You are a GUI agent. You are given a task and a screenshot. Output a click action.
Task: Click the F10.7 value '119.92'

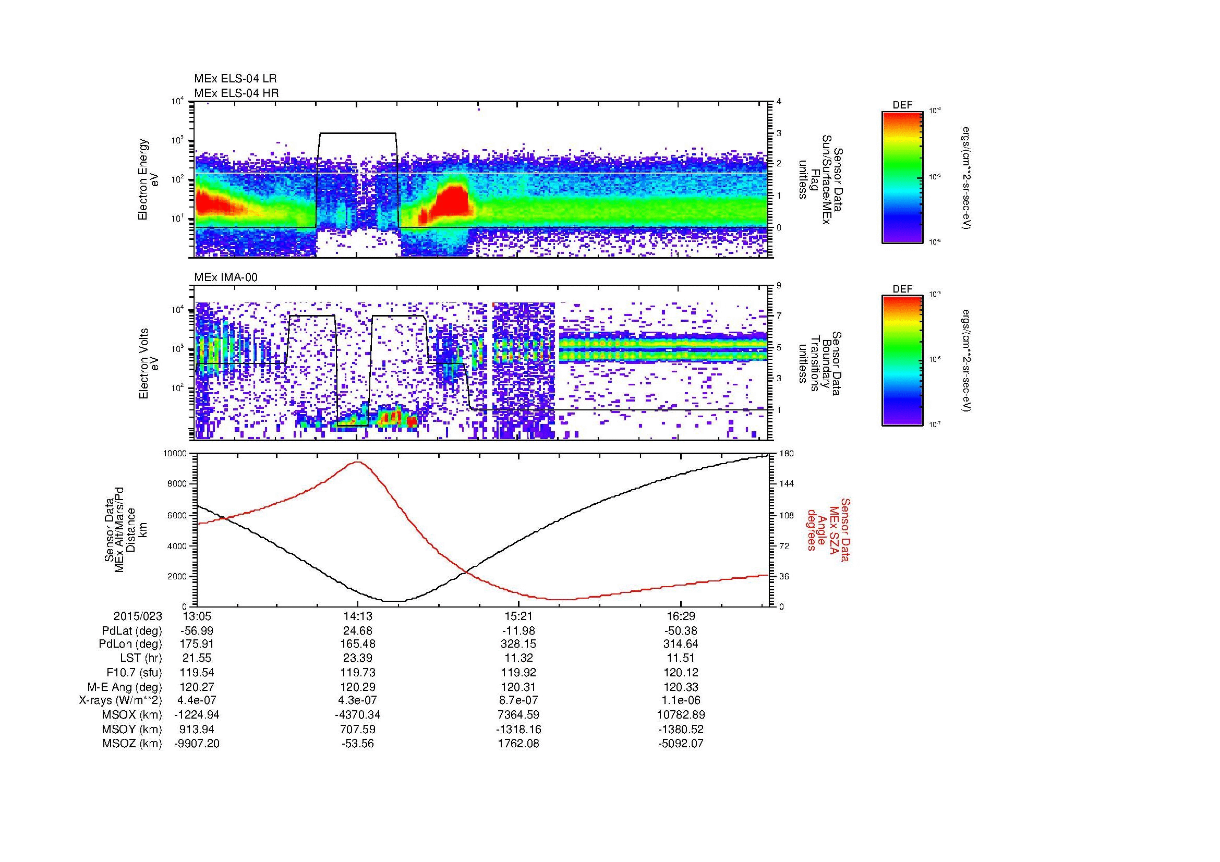coord(519,673)
